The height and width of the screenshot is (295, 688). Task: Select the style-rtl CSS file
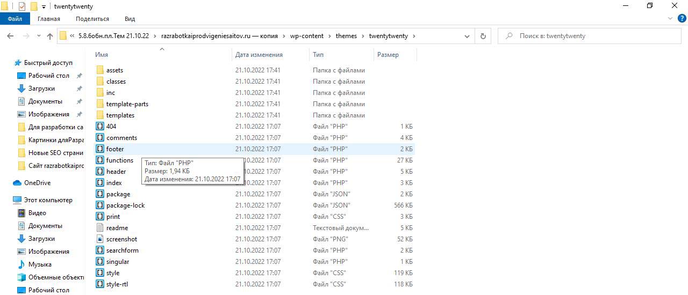(x=117, y=284)
